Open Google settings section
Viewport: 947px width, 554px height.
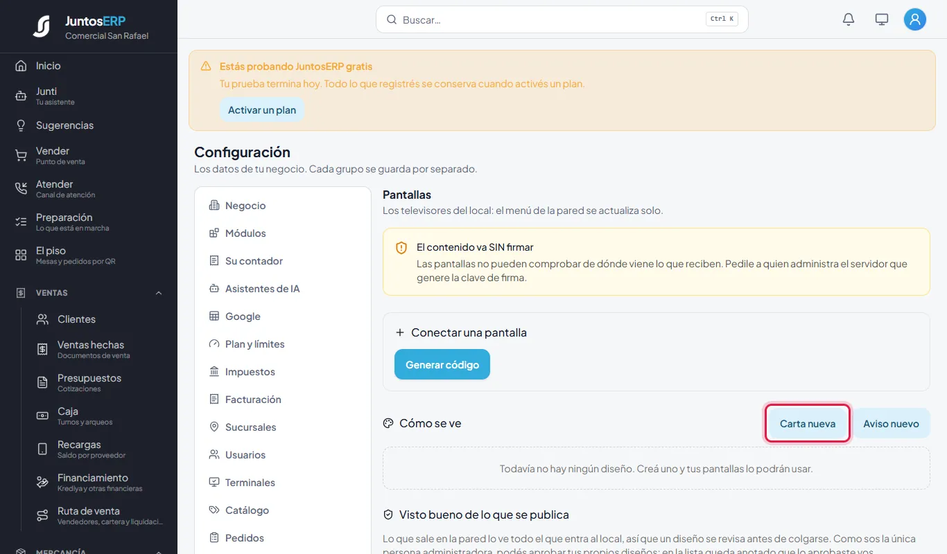coord(283,316)
